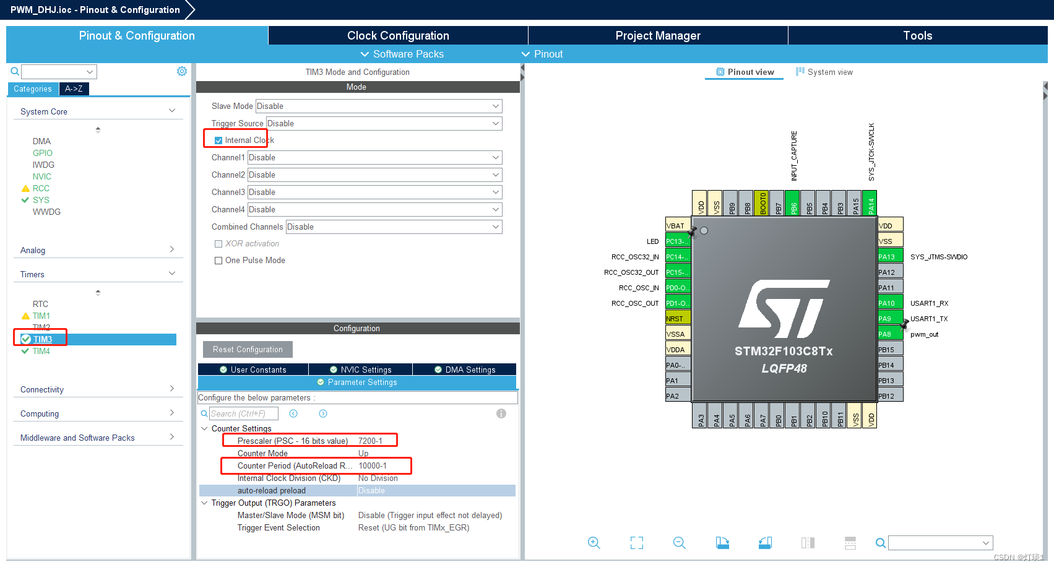Click the PB6 INPUT_CAPTURE pin
This screenshot has height=567, width=1054.
pos(793,202)
